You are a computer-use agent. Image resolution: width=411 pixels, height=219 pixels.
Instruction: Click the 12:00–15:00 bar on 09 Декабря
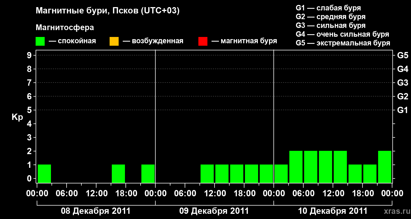pyautogui.click(x=222, y=174)
